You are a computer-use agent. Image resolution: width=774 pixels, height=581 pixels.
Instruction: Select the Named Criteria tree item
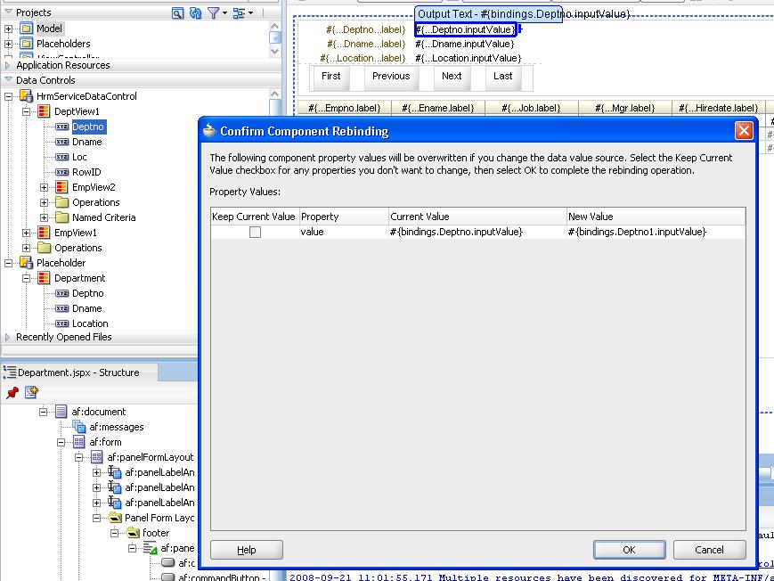103,217
